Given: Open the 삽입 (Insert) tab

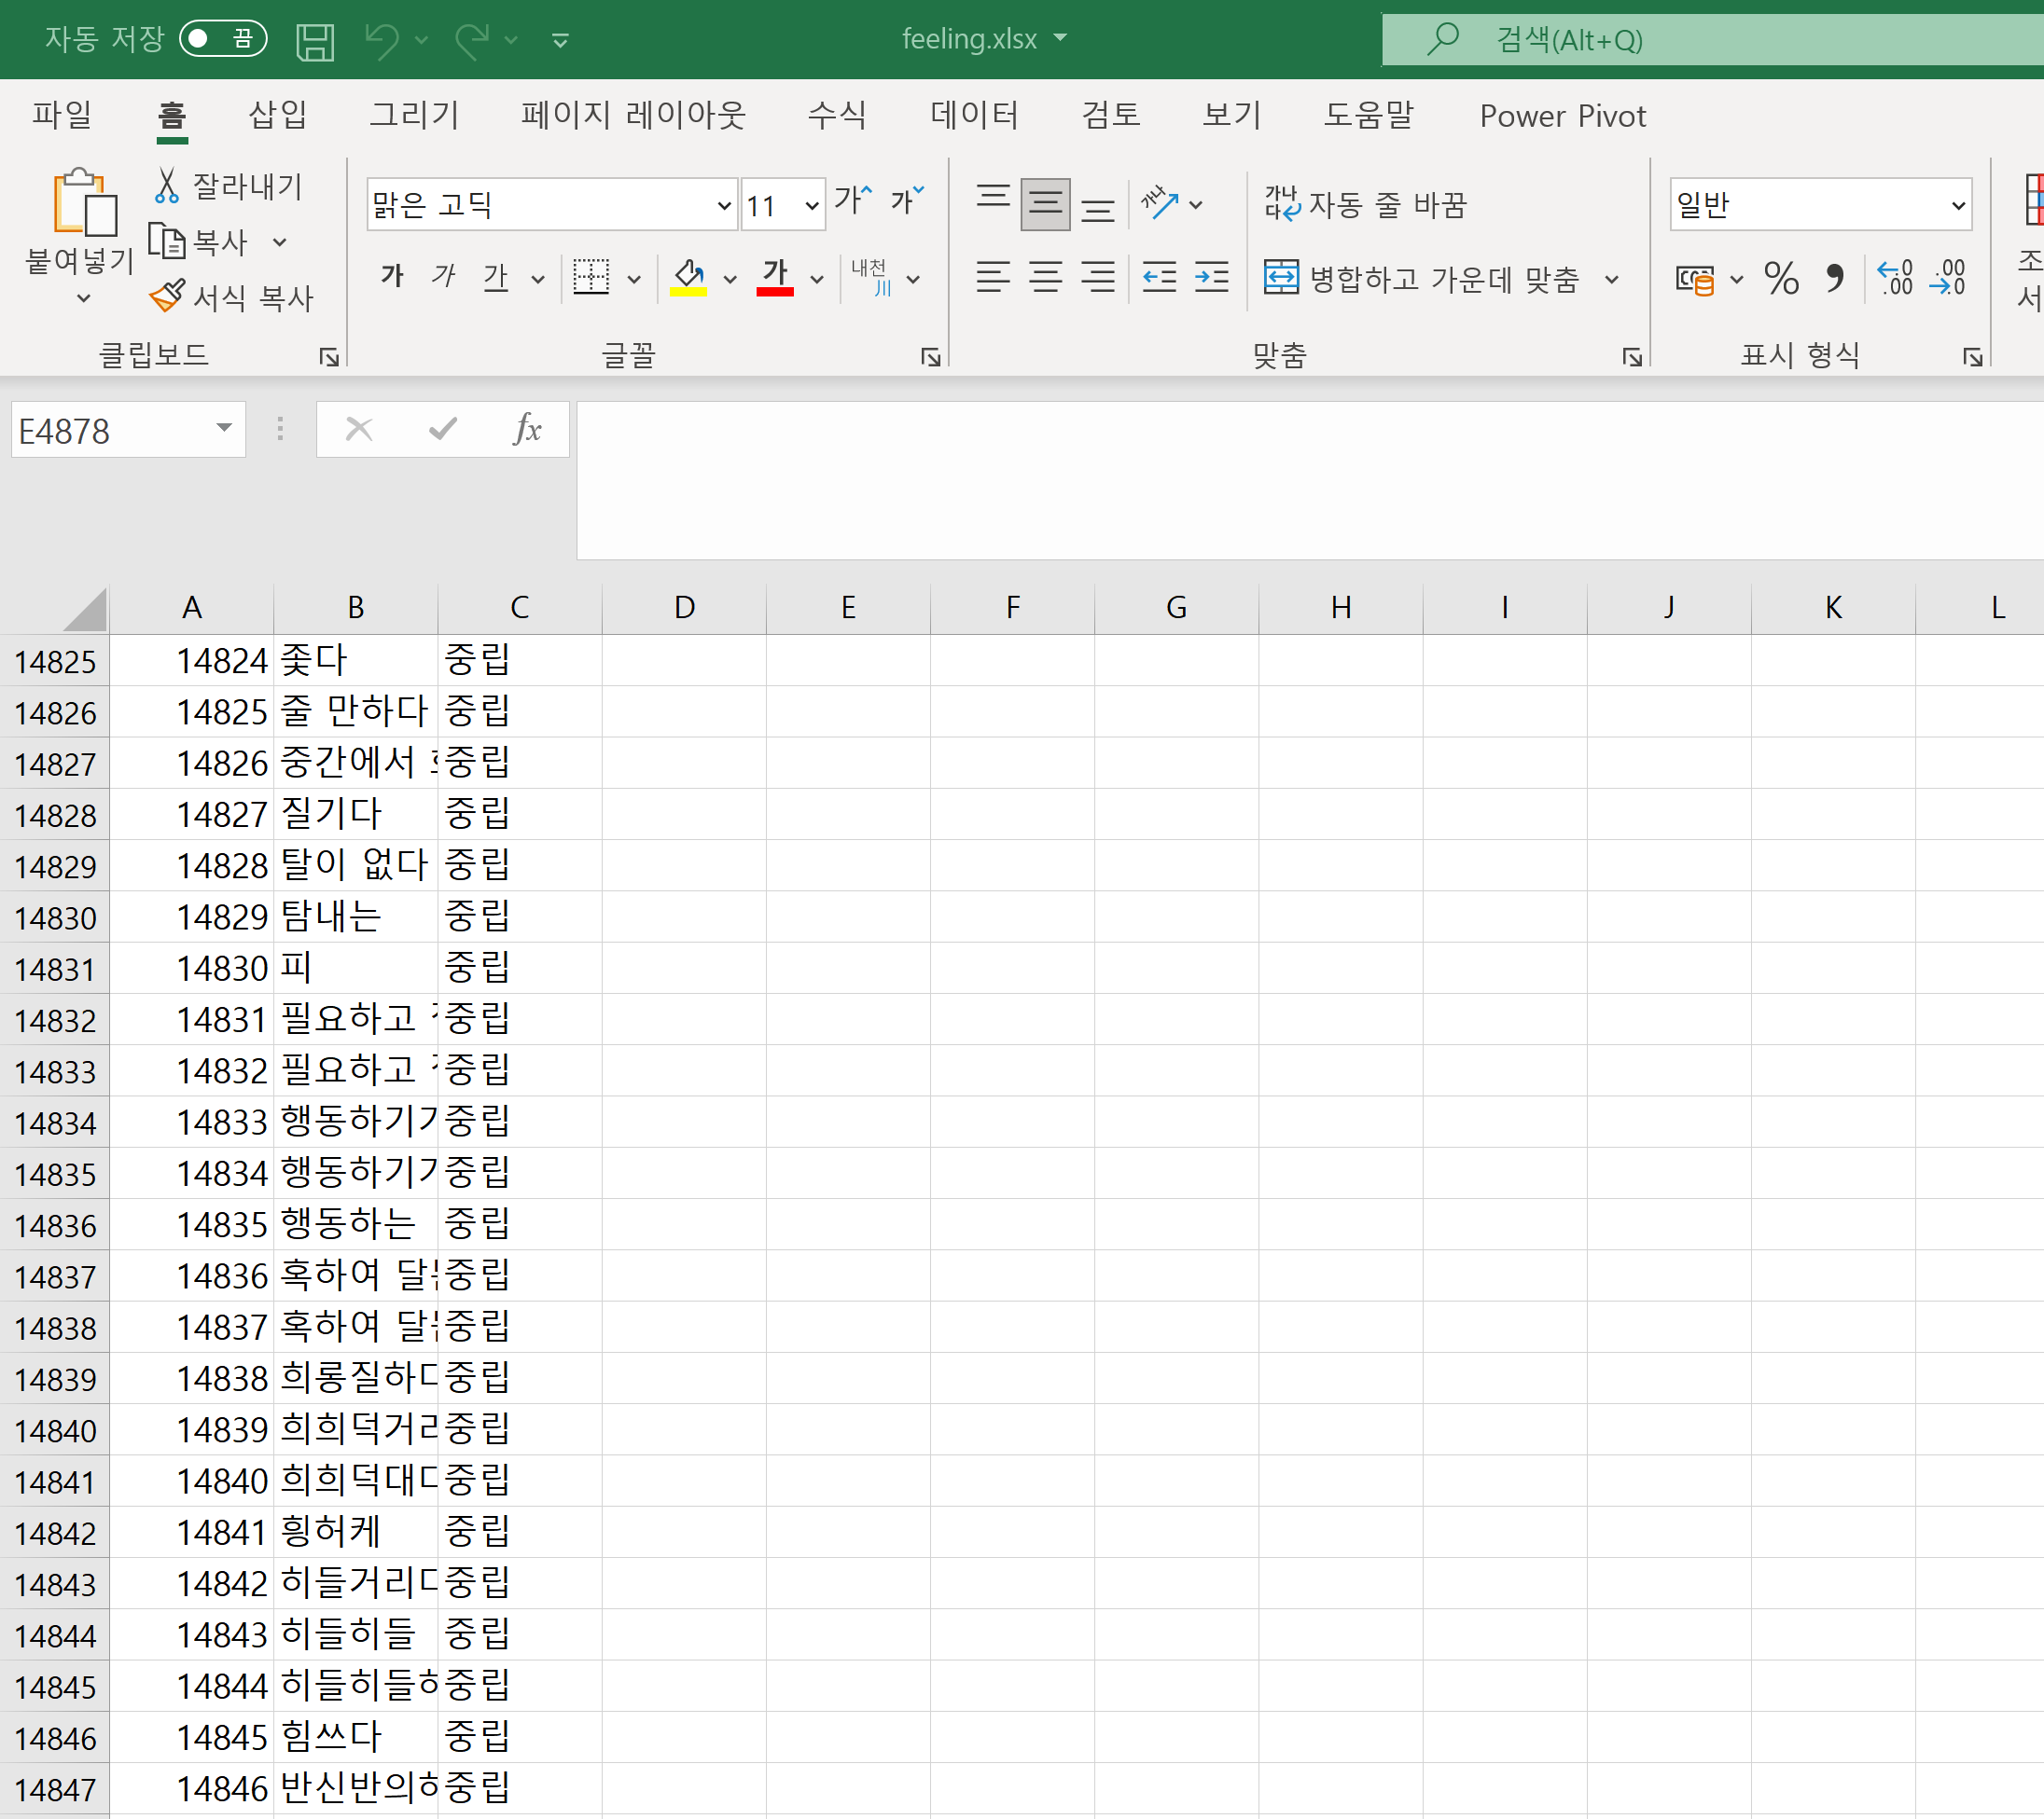Looking at the screenshot, I should click(277, 115).
